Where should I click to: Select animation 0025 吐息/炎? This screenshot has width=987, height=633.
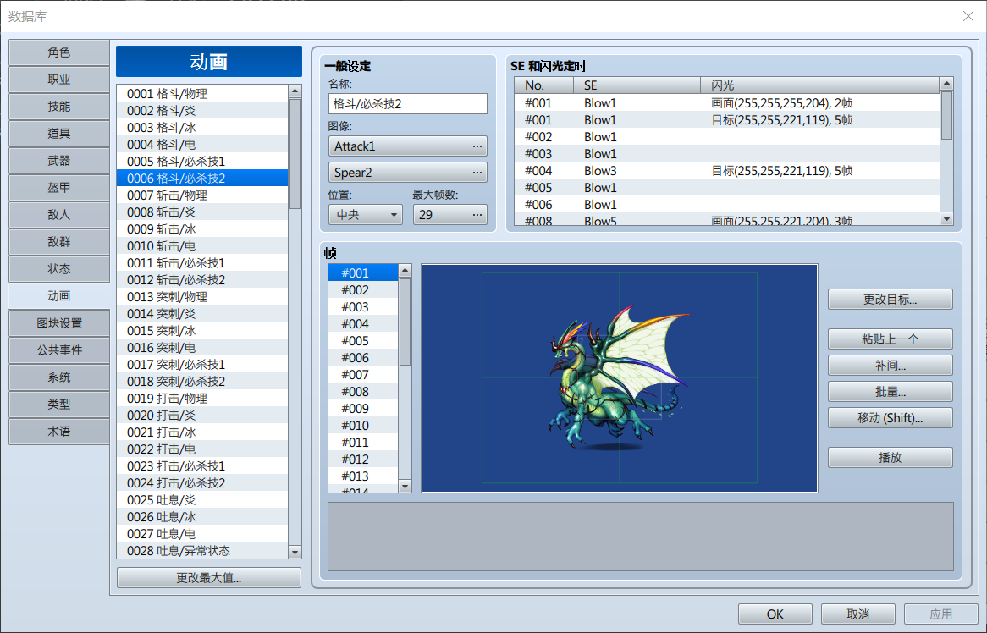tap(202, 500)
